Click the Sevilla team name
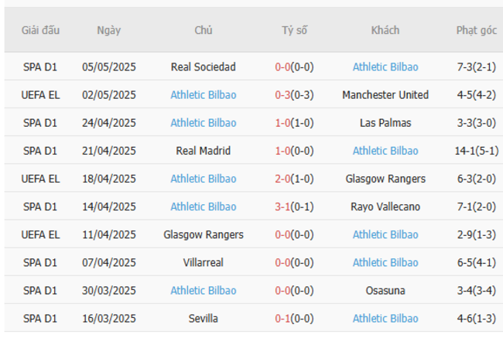The image size is (503, 338). [204, 319]
